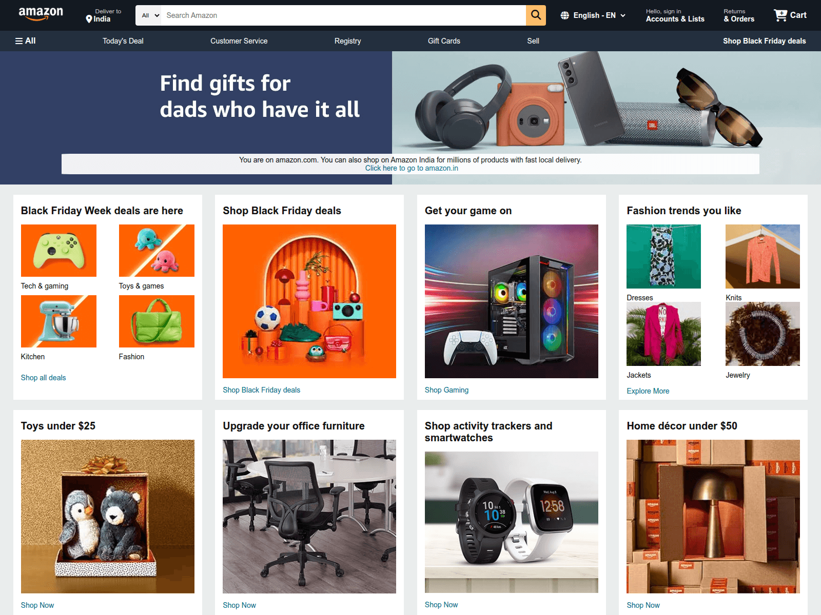Open Customer Service nav item

(239, 41)
